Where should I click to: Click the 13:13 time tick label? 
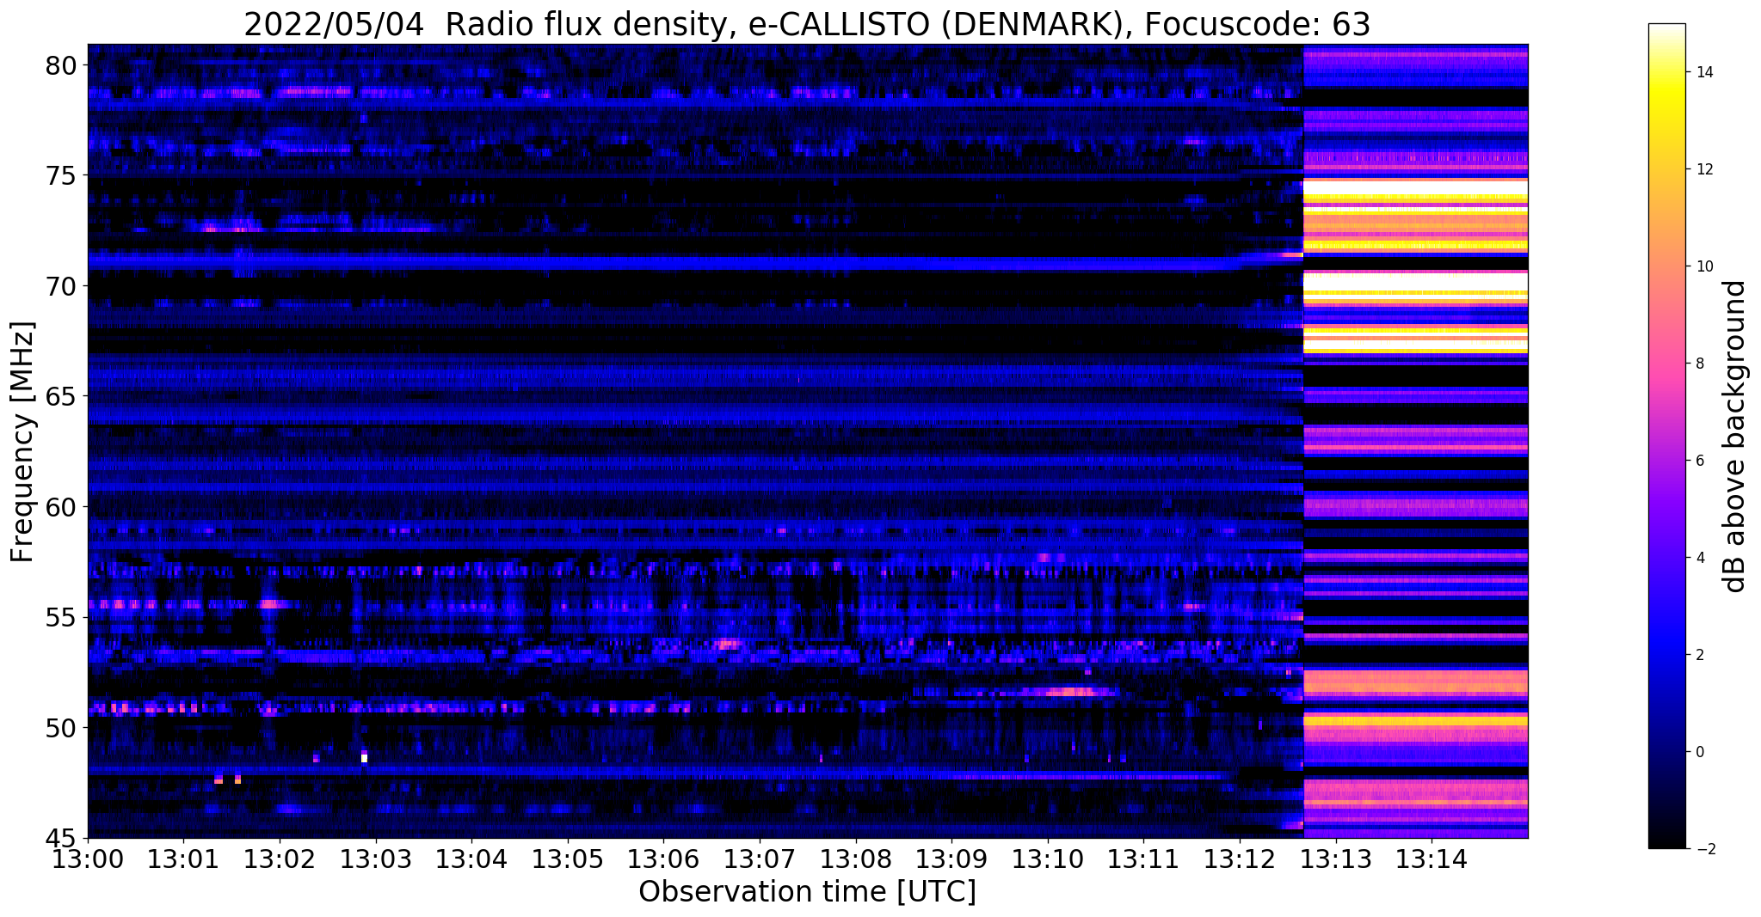pyautogui.click(x=1336, y=859)
